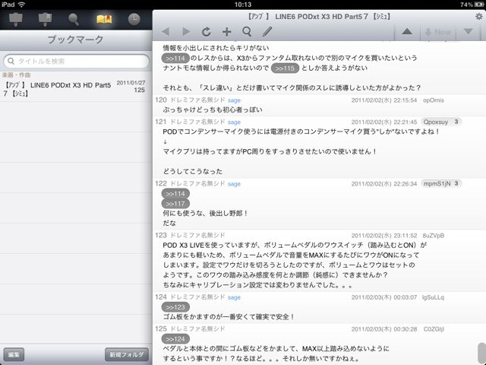
Task: Tap sage link on post 124
Action: (x=234, y=297)
